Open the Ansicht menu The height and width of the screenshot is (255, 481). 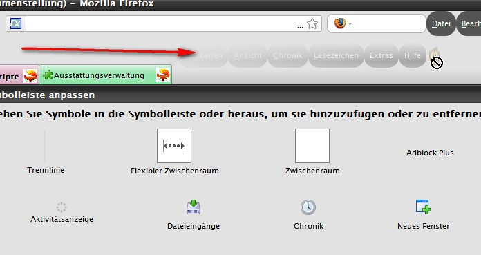(247, 55)
